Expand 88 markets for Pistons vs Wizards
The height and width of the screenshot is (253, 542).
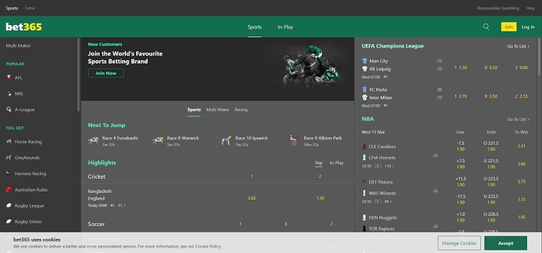pos(388,202)
